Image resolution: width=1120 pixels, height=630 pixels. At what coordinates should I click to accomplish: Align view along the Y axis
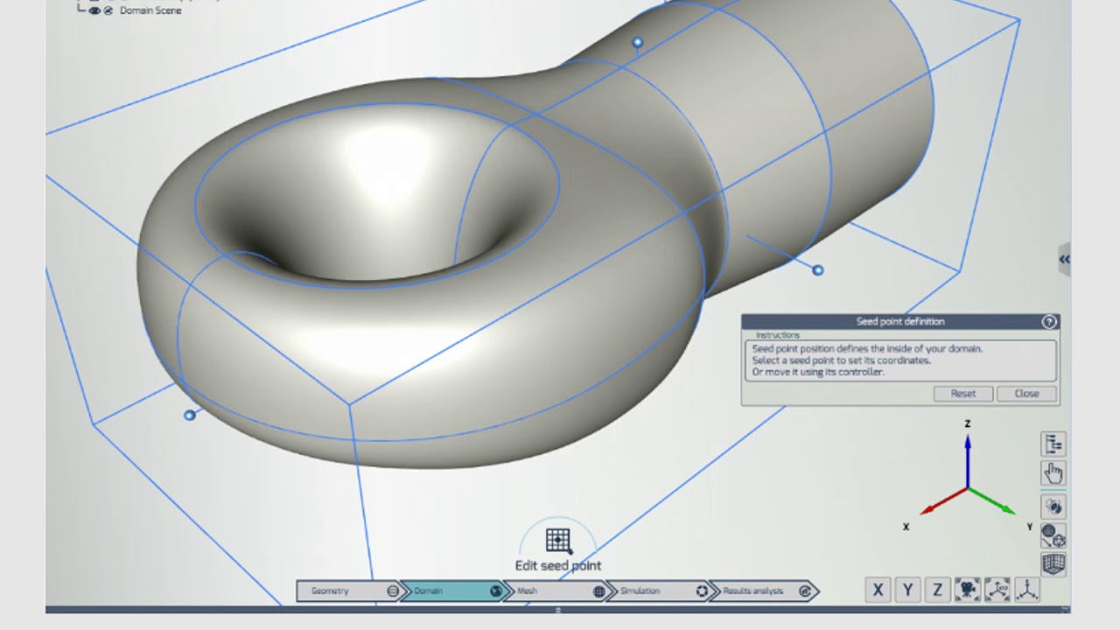coord(907,591)
